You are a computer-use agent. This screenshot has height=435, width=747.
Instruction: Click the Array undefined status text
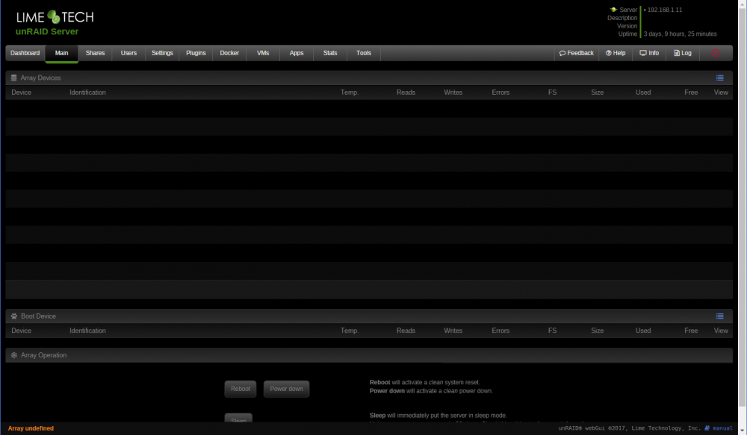pyautogui.click(x=31, y=428)
